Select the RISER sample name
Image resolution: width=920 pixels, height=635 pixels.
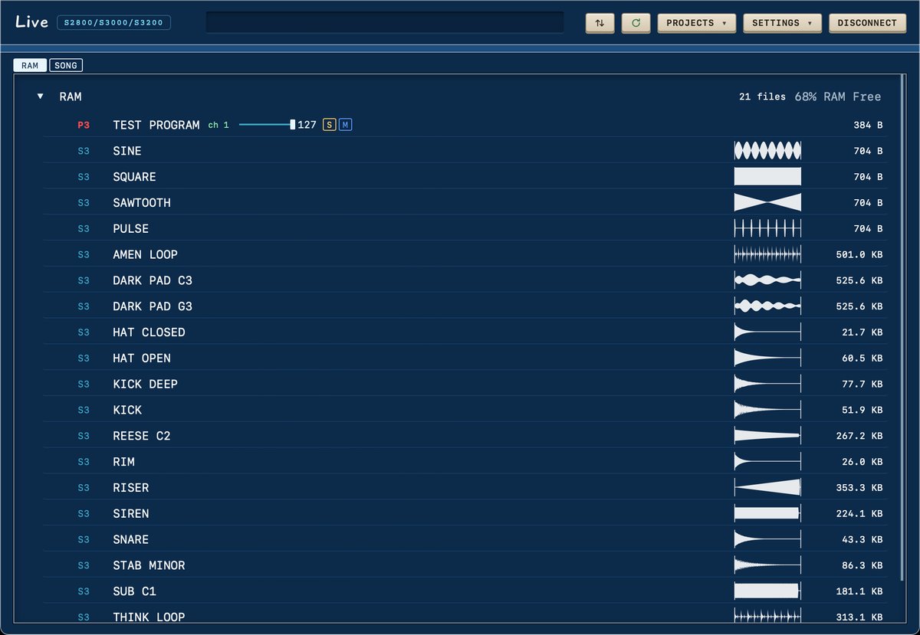[x=131, y=488]
